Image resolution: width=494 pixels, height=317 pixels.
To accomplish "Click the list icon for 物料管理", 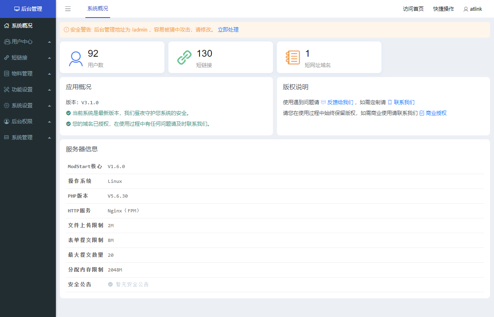I will (7, 73).
